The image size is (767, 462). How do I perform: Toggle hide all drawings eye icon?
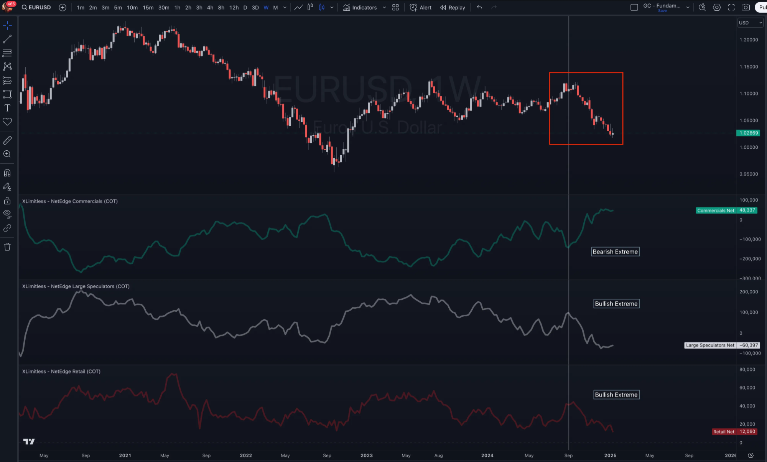(x=7, y=214)
